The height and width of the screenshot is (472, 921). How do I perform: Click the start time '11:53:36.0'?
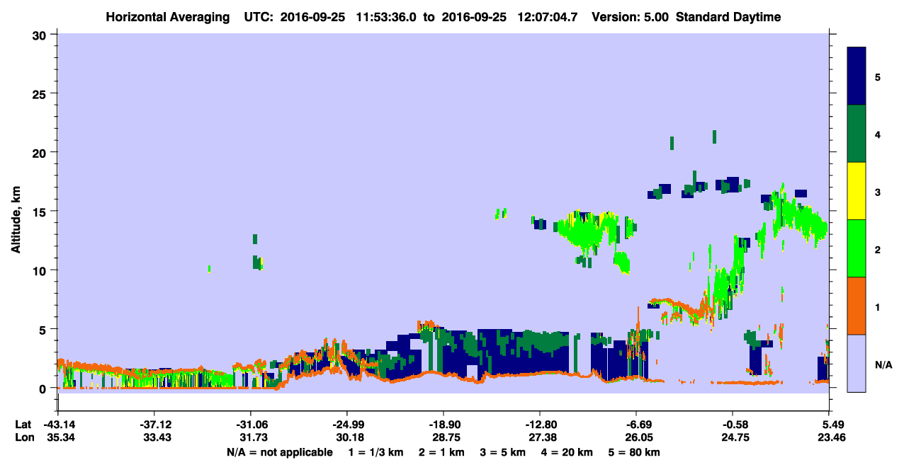coord(385,17)
